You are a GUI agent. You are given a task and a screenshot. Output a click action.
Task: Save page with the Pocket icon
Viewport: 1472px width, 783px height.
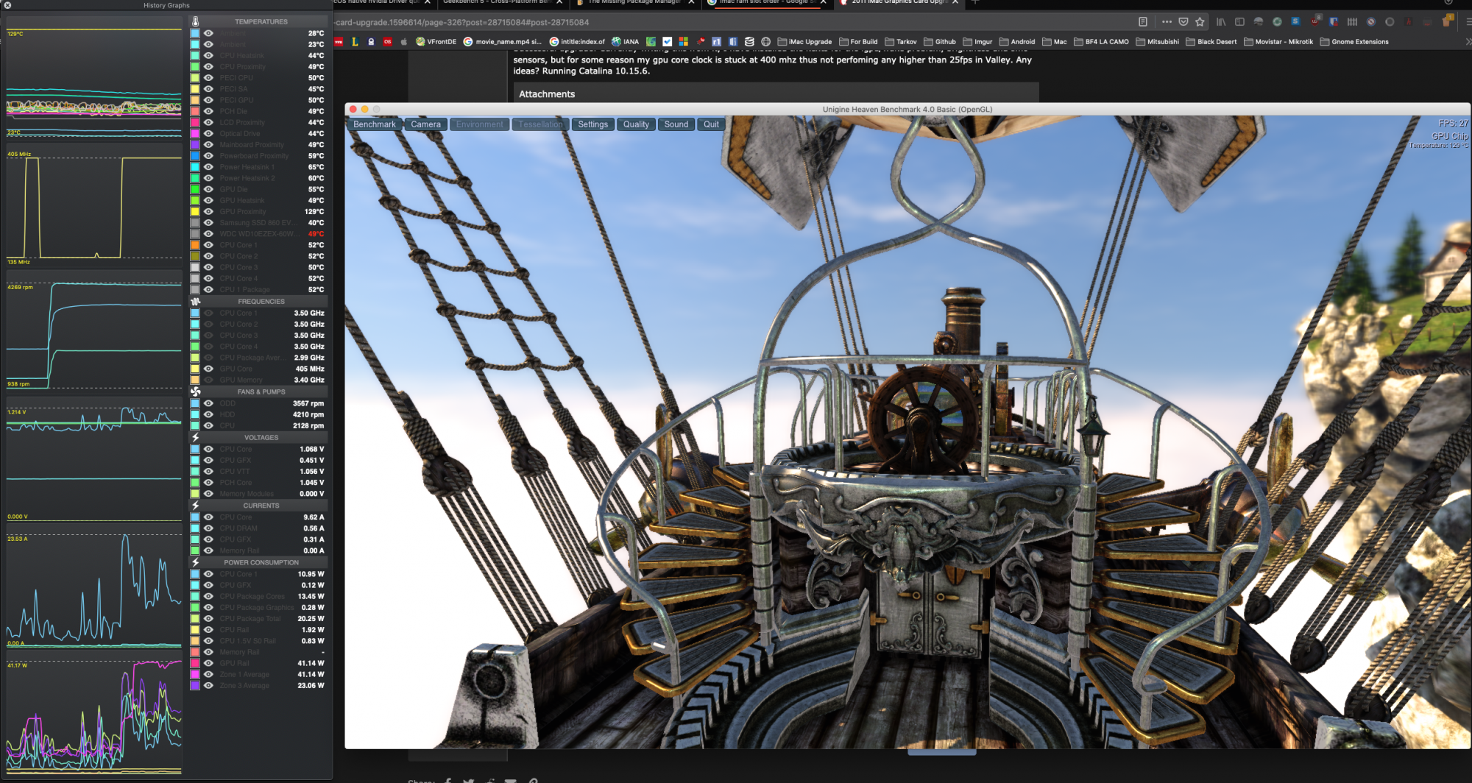(1183, 22)
